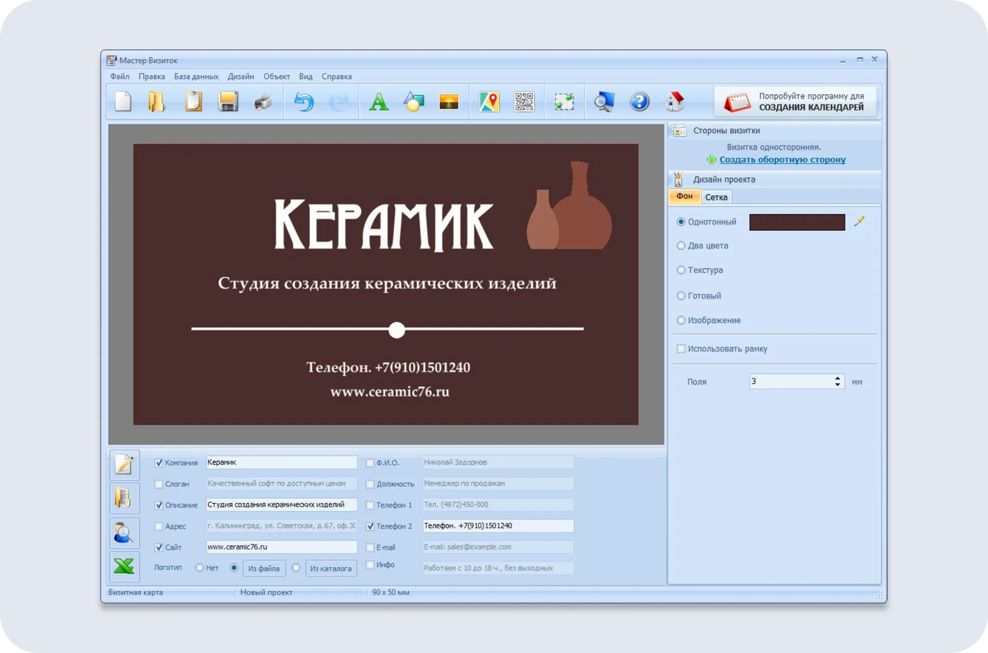988x653 pixels.
Task: Open the База данных menu
Action: click(x=196, y=76)
